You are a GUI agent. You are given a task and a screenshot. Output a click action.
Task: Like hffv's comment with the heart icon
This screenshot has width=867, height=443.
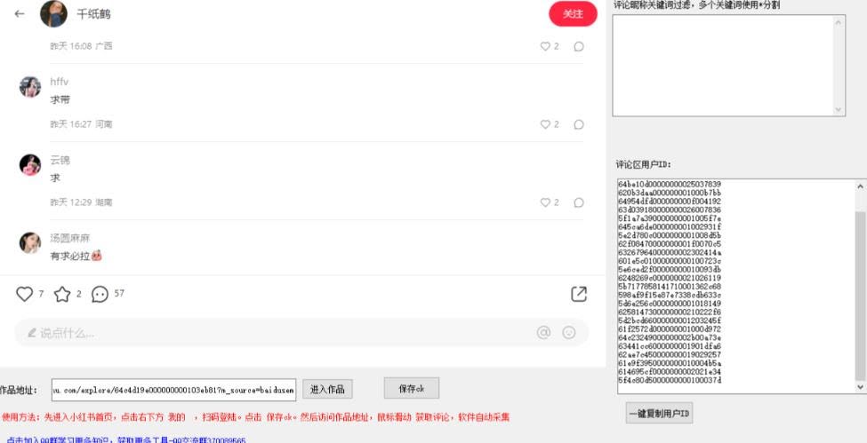click(546, 125)
